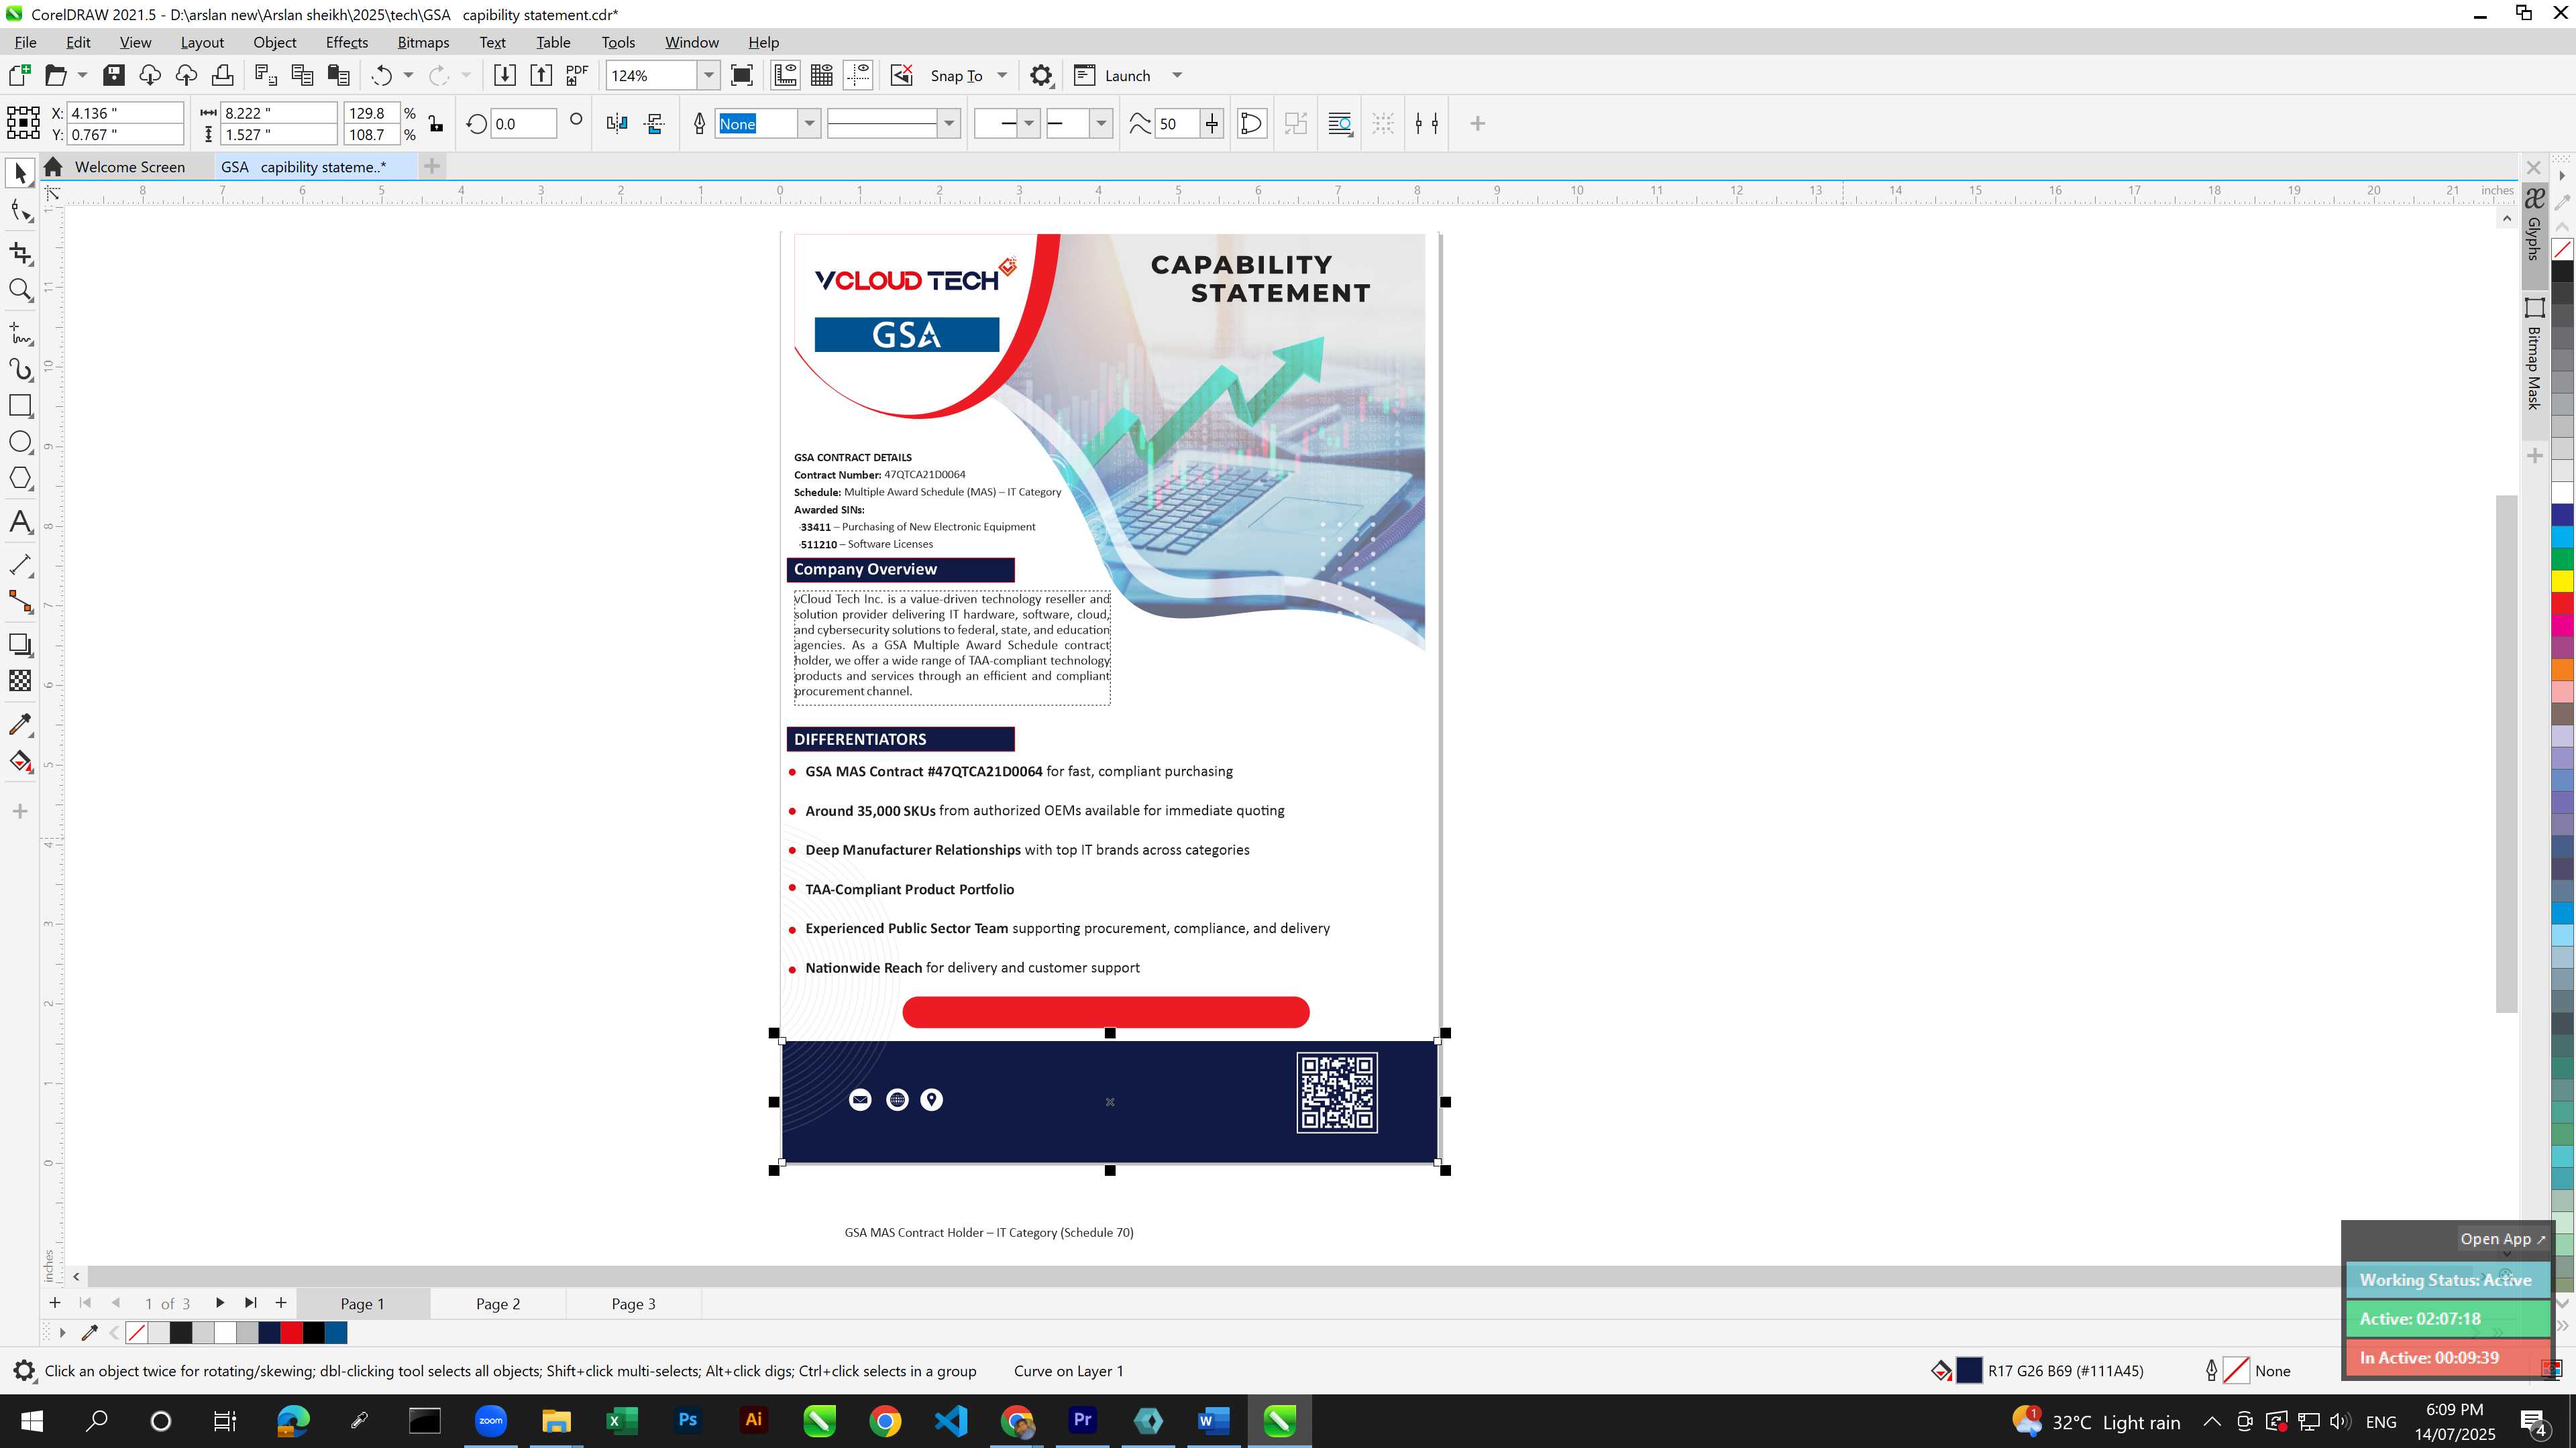
Task: Open the Object menu
Action: point(274,42)
